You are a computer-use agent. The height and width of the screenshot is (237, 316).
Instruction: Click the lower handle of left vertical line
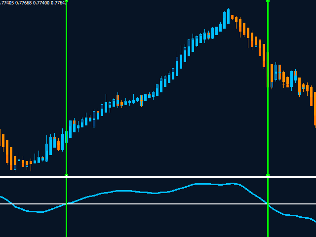tap(66, 175)
